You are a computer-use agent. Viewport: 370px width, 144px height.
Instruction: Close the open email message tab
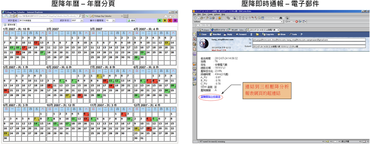point(278,30)
